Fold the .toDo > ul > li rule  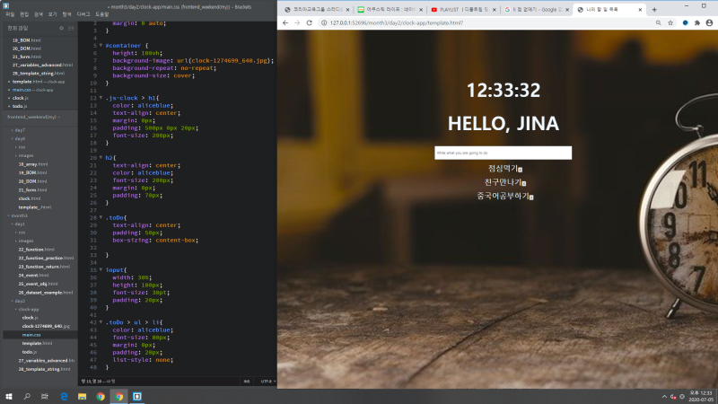[x=101, y=322]
